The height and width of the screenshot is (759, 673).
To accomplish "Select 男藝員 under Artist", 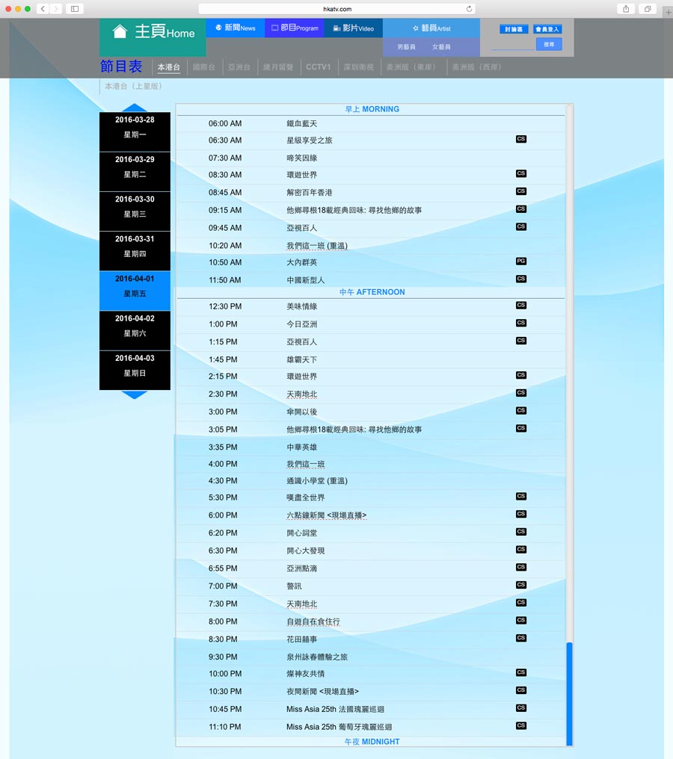I will click(406, 47).
